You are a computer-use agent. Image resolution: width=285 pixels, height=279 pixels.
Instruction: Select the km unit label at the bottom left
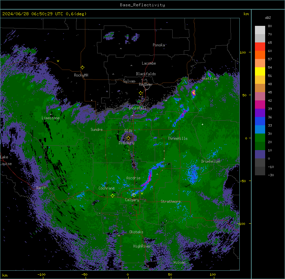tap(5, 275)
